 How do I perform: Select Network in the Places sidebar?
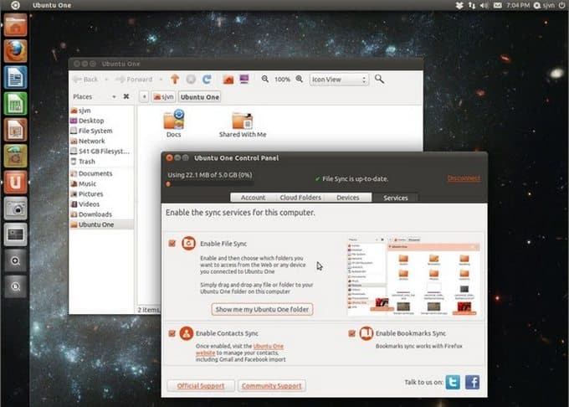(x=91, y=141)
